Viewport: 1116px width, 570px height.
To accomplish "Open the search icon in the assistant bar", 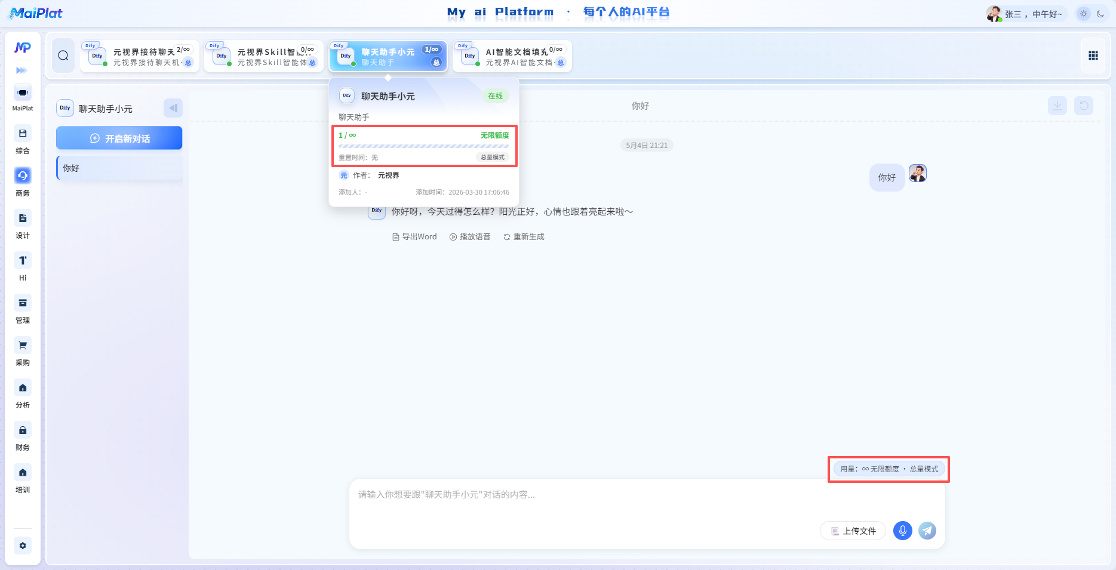I will click(63, 56).
